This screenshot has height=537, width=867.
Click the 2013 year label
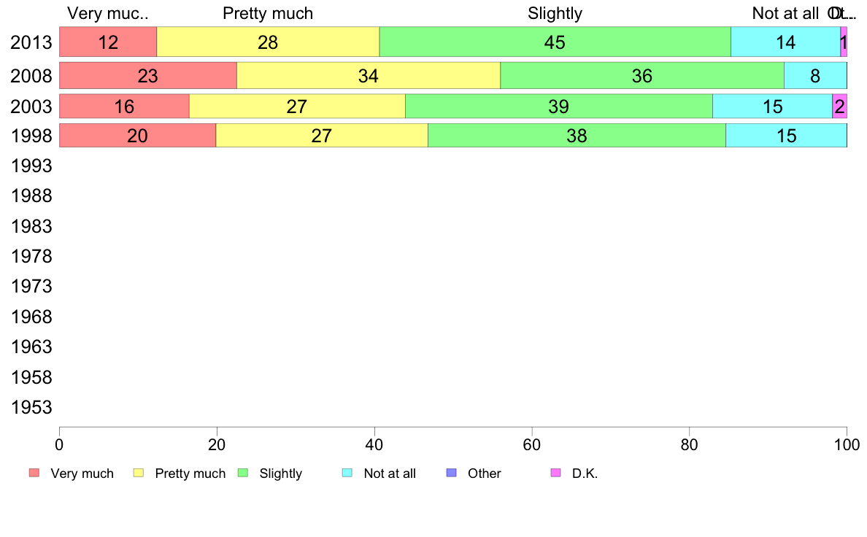[x=31, y=42]
